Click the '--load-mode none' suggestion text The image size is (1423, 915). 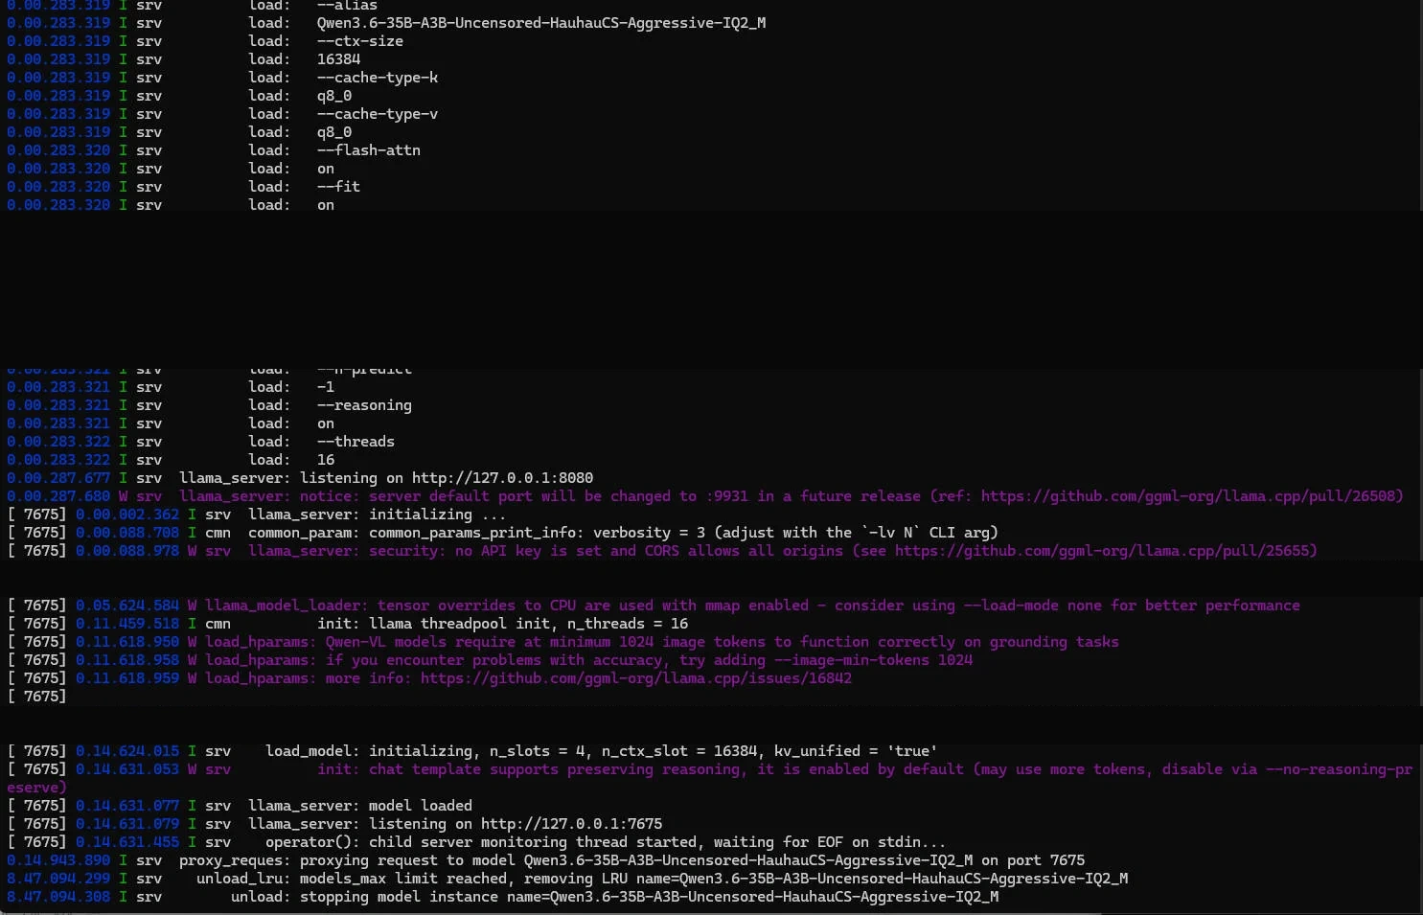(1033, 606)
